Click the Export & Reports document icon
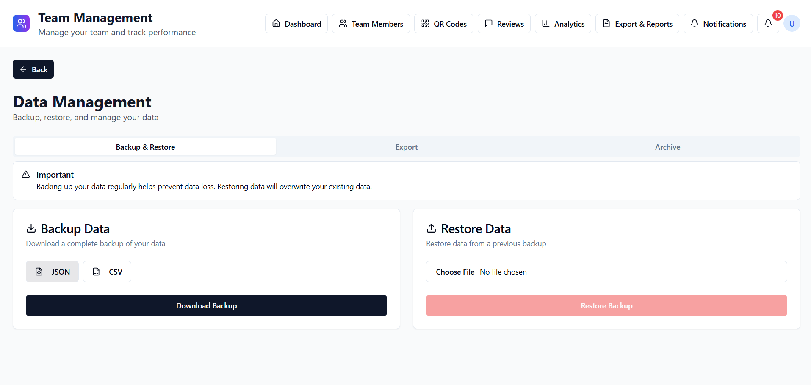Image resolution: width=811 pixels, height=385 pixels. pos(607,24)
